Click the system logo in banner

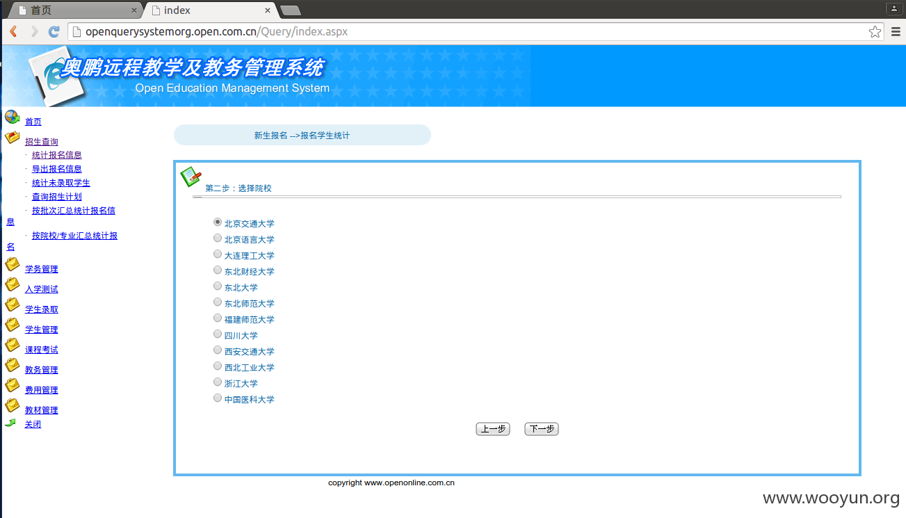pyautogui.click(x=56, y=75)
